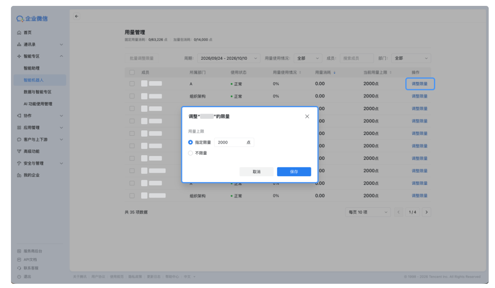
Task: Tick the select-all checkbox in table header
Action: point(132,72)
